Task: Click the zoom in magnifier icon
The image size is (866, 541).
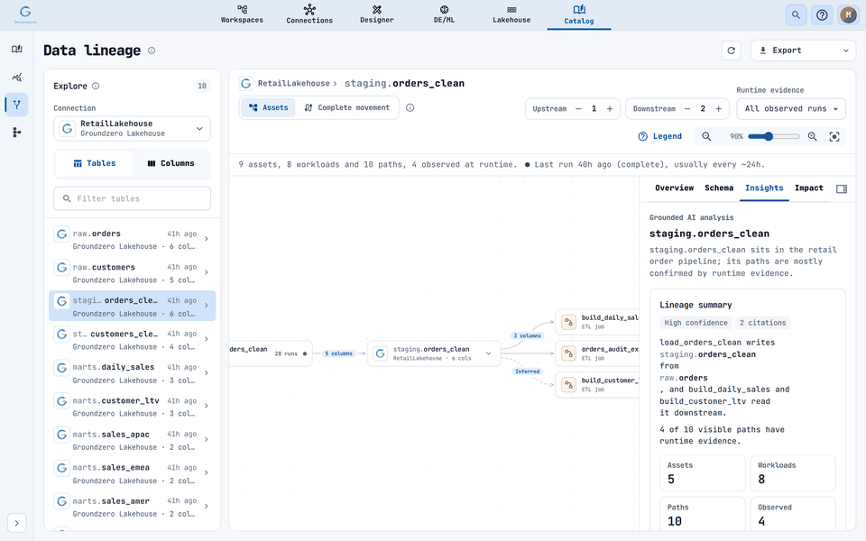Action: click(x=813, y=136)
